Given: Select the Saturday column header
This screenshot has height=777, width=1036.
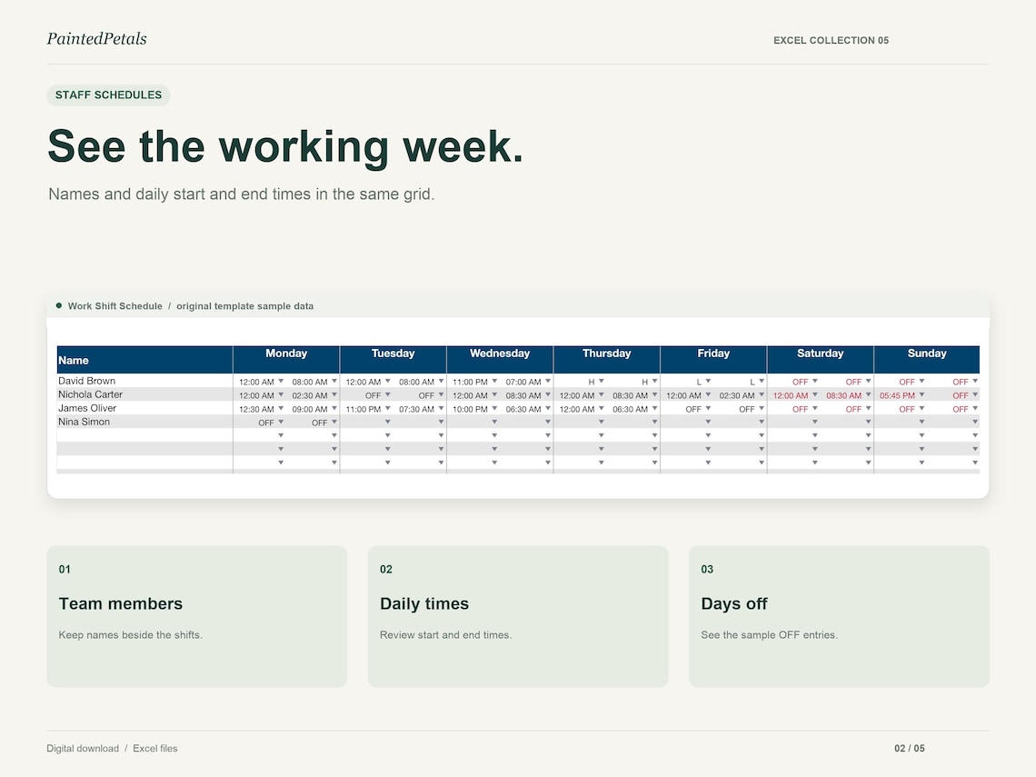Looking at the screenshot, I should point(821,360).
